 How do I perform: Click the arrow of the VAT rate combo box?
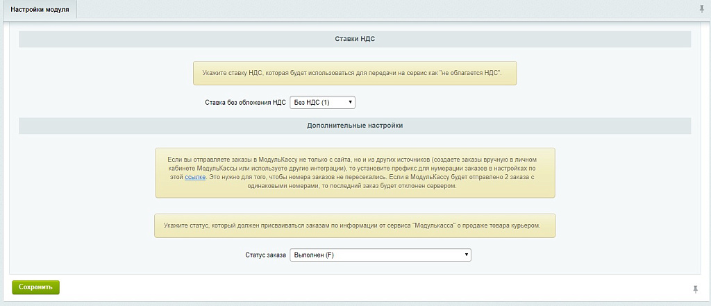point(350,102)
